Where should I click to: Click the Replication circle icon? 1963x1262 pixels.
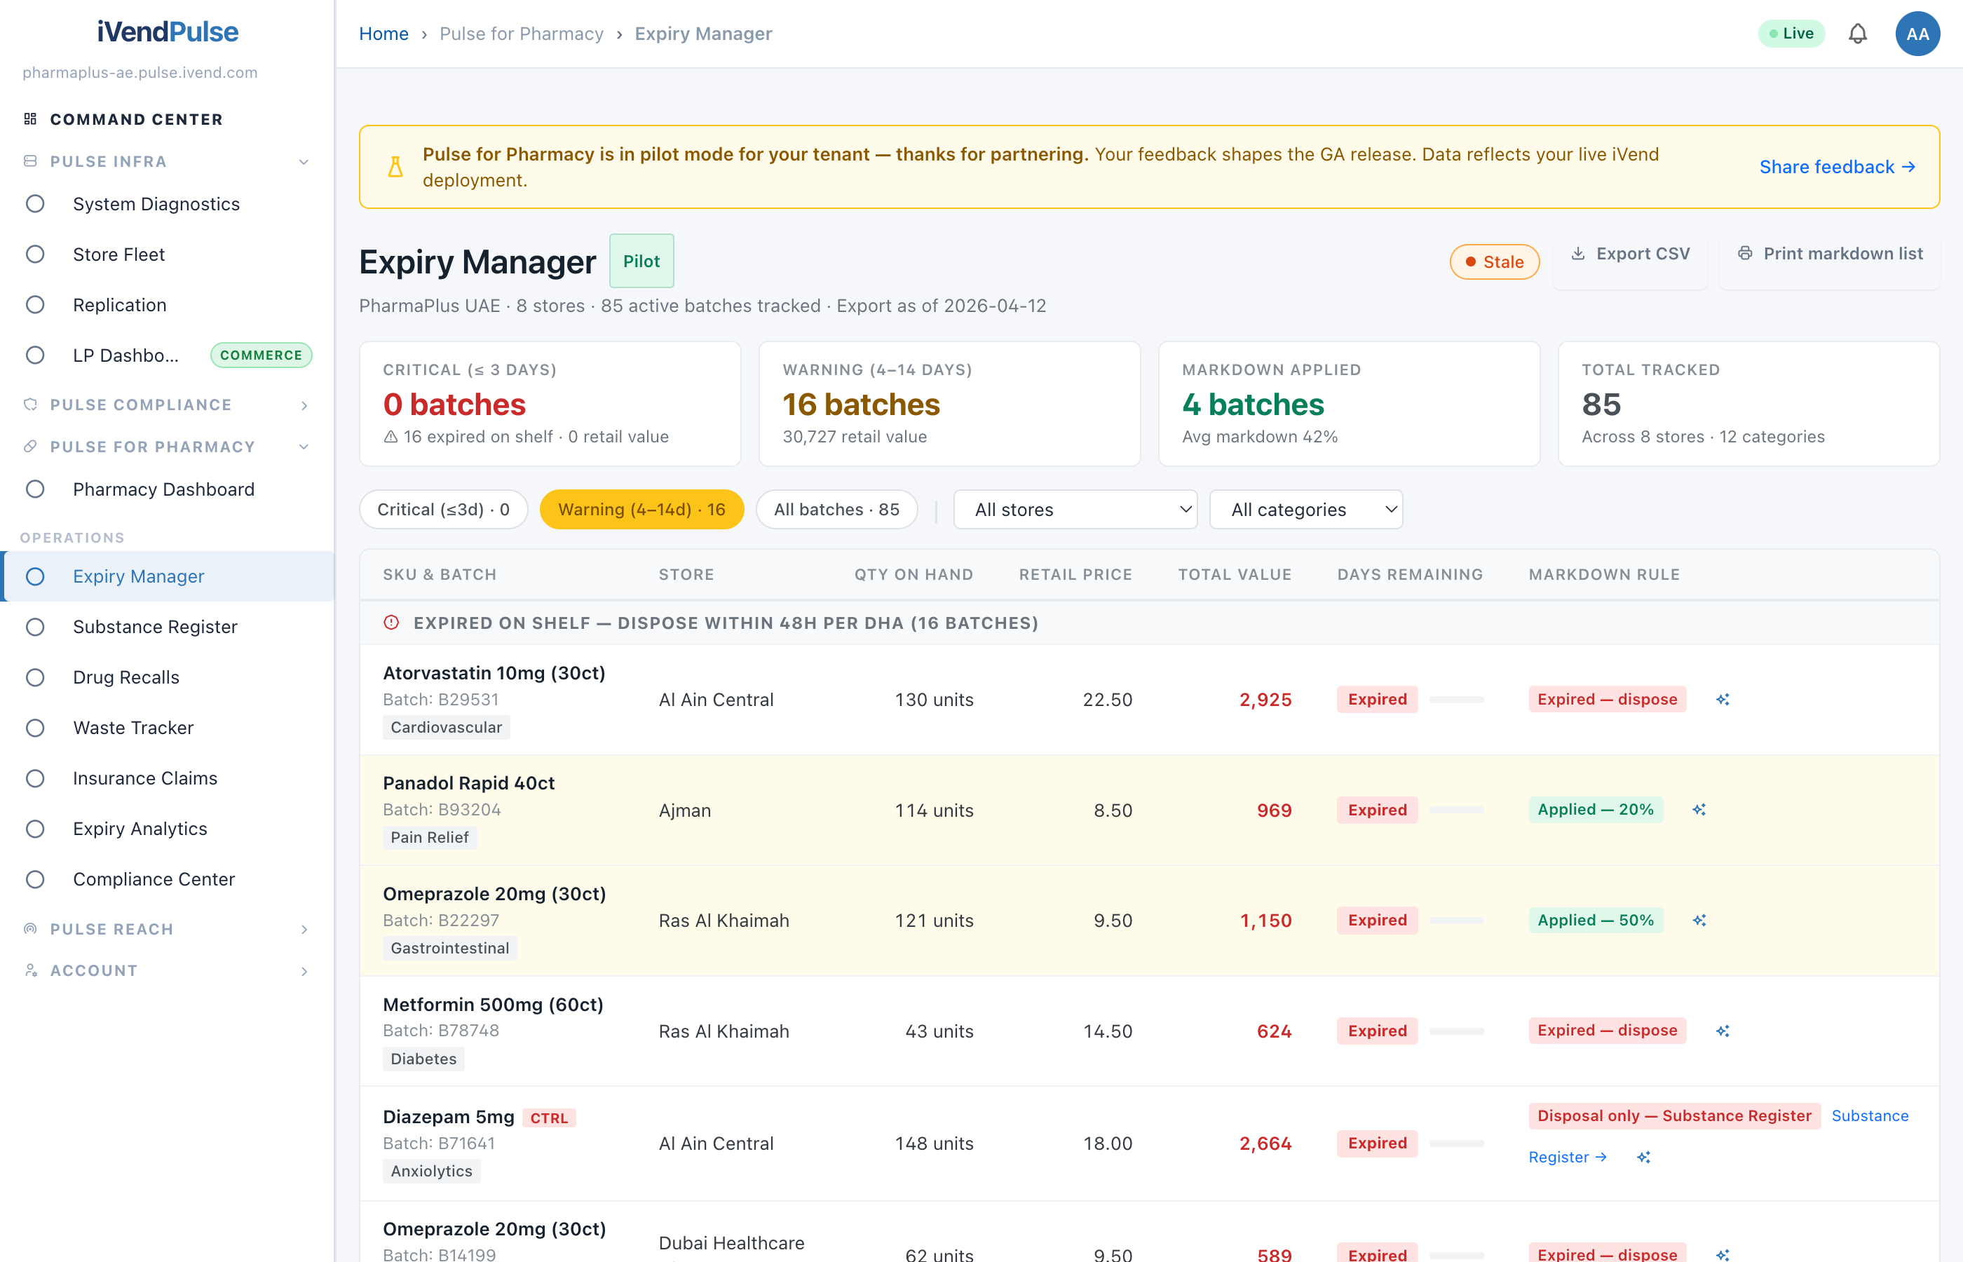pos(35,305)
